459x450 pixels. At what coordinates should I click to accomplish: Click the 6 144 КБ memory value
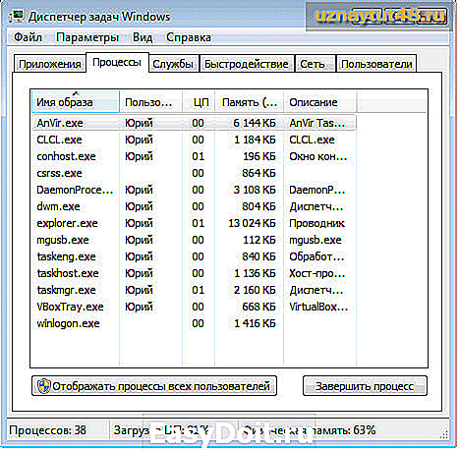click(x=255, y=123)
